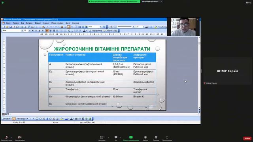Select the Text Box drawing tool
The width and height of the screenshot is (253, 142).
coord(44,119)
